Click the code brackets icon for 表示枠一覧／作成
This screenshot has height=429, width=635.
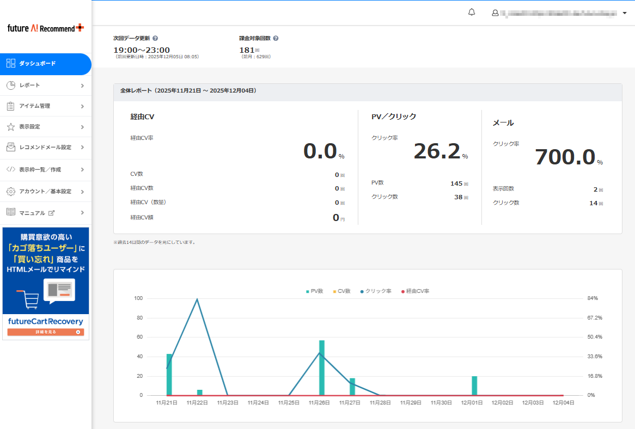pos(11,169)
